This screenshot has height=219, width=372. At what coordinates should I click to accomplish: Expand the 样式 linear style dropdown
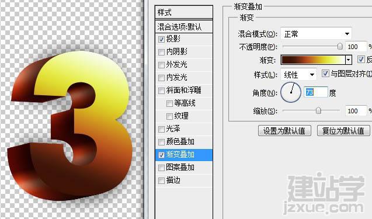(298, 75)
